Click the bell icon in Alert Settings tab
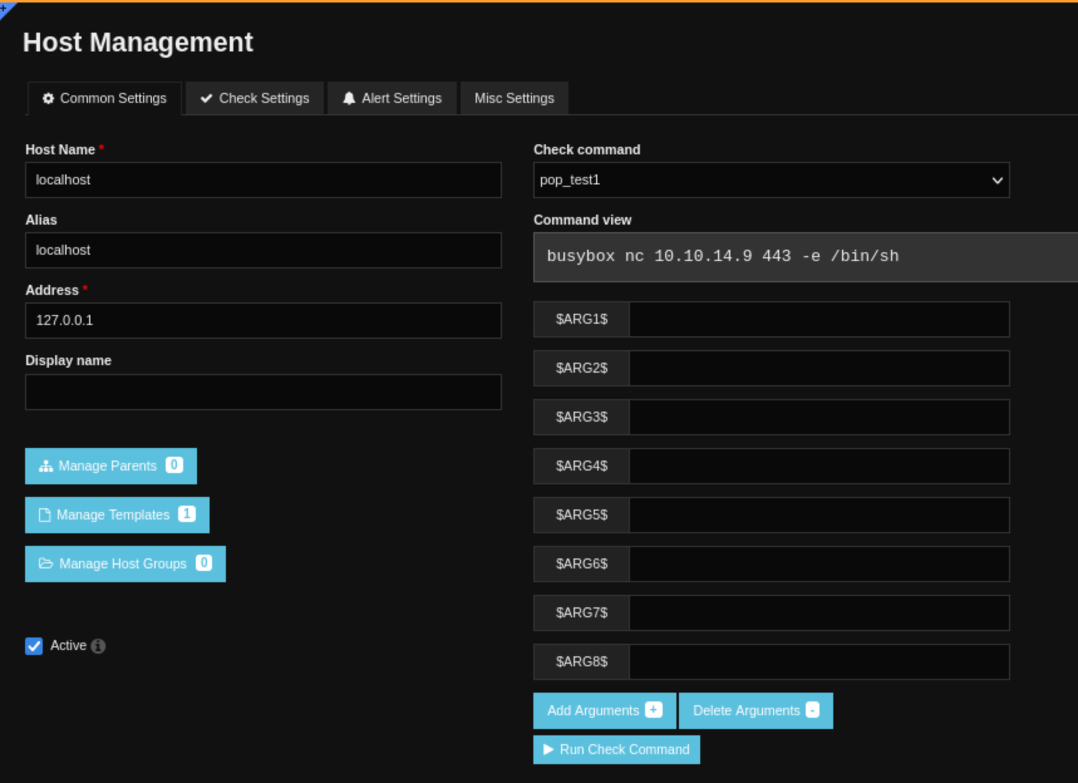1078x783 pixels. tap(350, 99)
